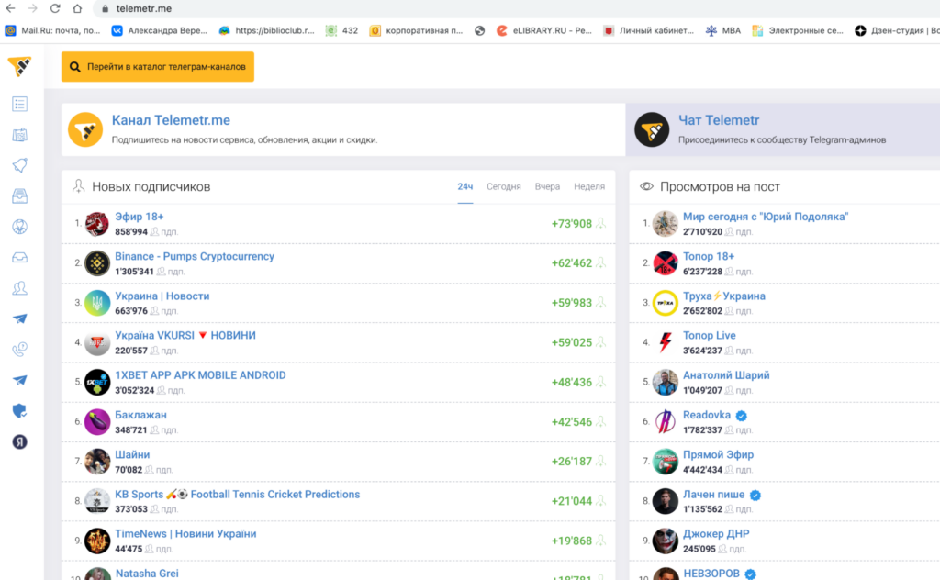The image size is (940, 580).
Task: Click the Канал Telemetr.me round logo
Action: [x=85, y=129]
